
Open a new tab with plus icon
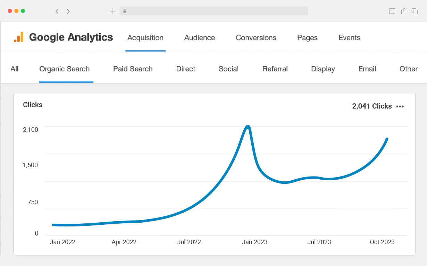coord(112,11)
